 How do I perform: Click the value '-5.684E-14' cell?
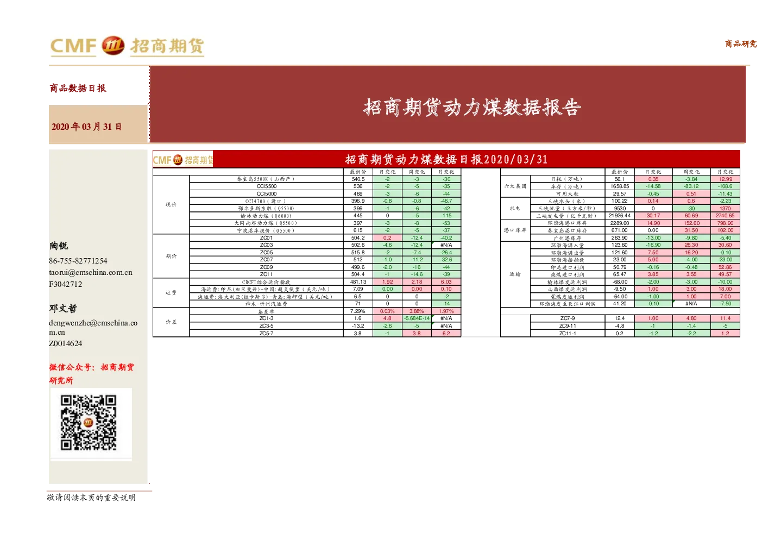(x=417, y=318)
